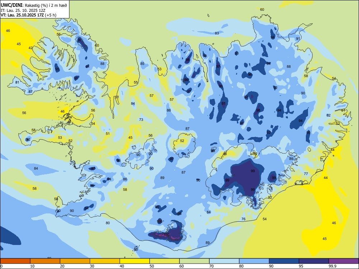Click the legend tick label '99.9'

pyautogui.click(x=332, y=266)
